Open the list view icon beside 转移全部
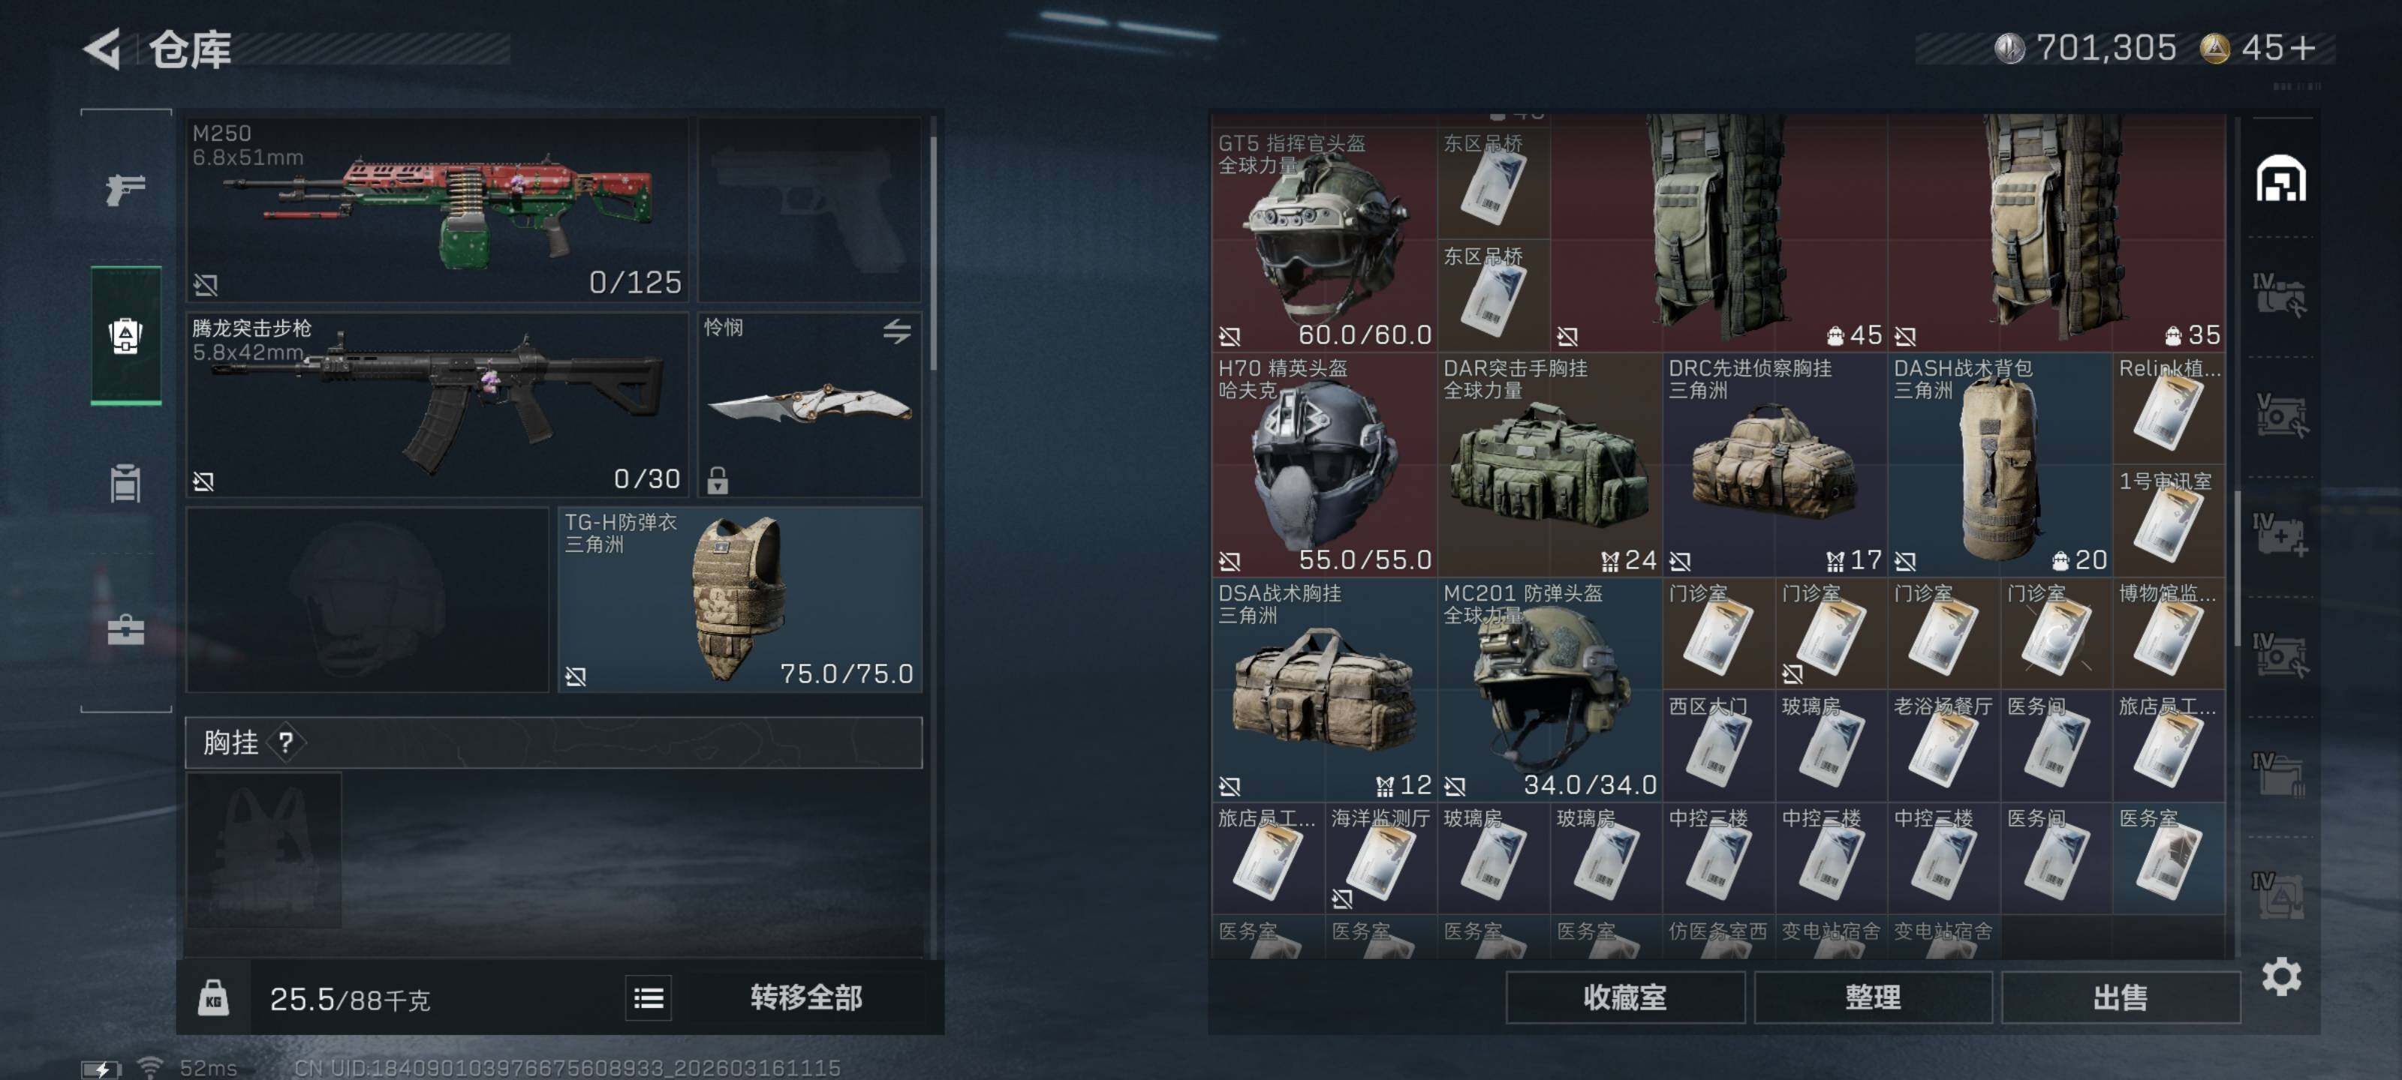Viewport: 2402px width, 1080px height. 648,998
